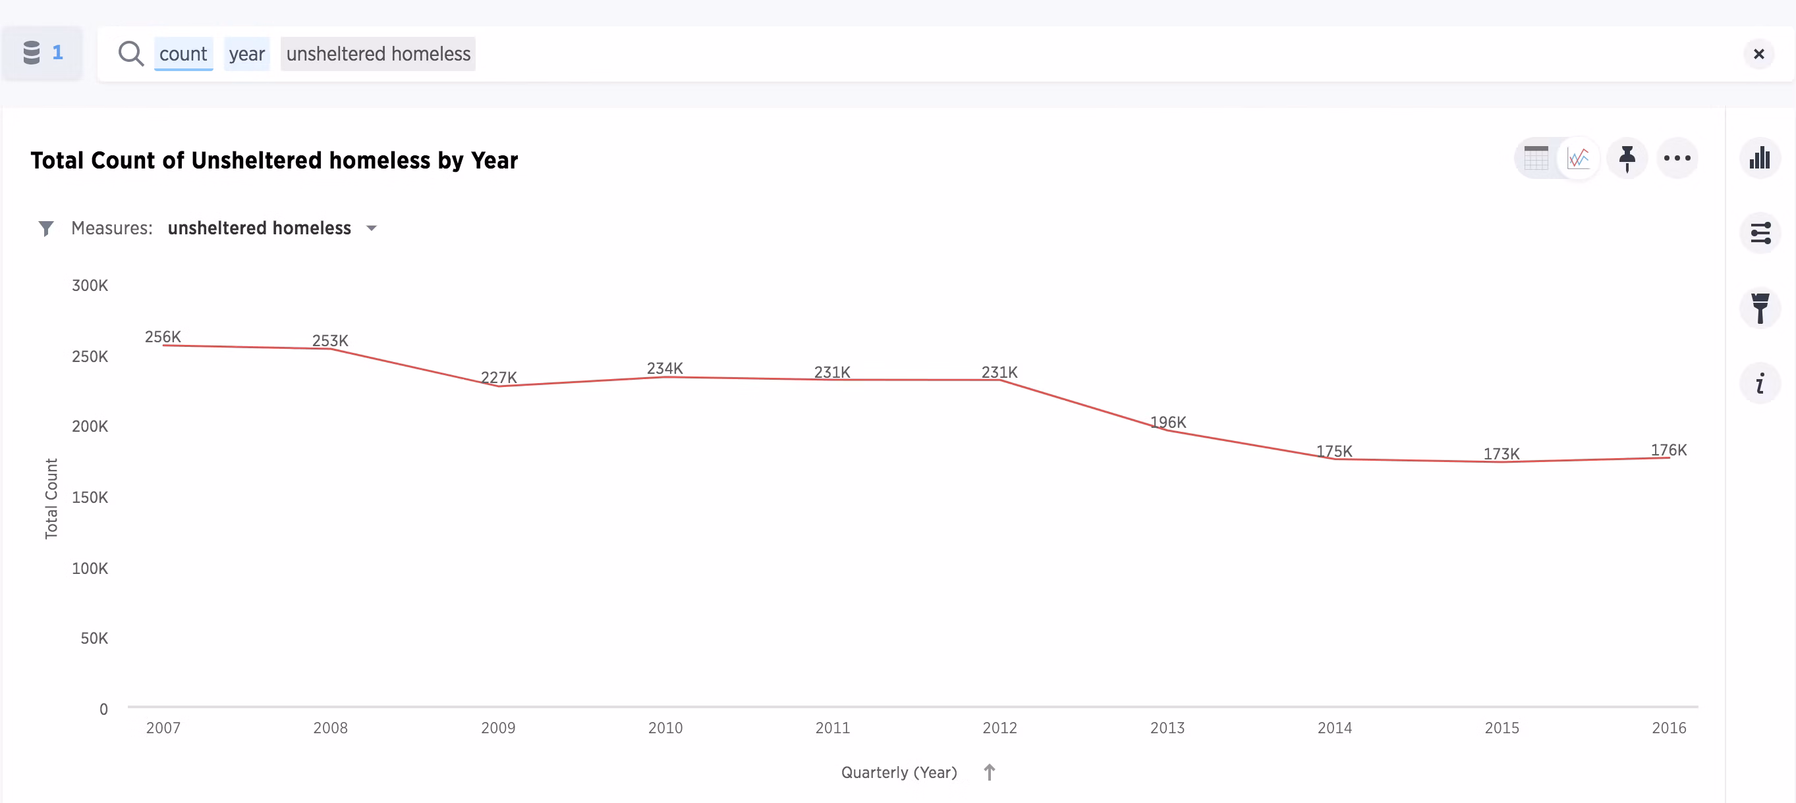Show query info details

coord(1760,383)
